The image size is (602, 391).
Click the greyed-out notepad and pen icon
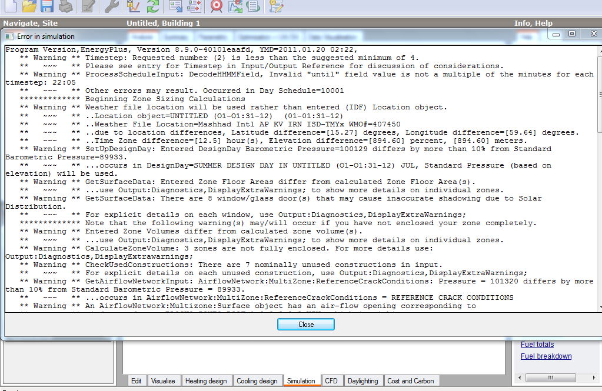[x=88, y=5]
